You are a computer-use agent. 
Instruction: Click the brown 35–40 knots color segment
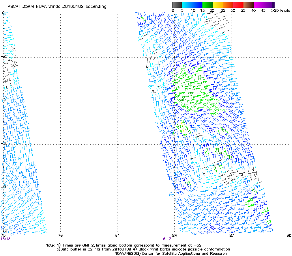click(249, 5)
